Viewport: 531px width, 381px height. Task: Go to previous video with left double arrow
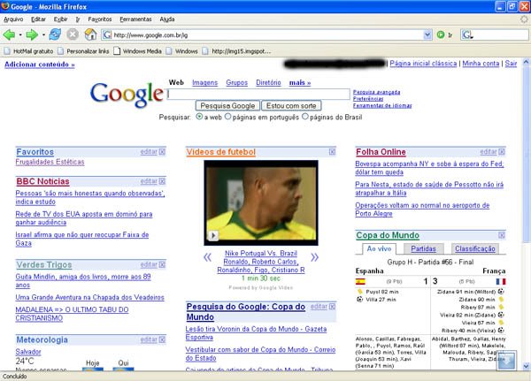tap(207, 257)
